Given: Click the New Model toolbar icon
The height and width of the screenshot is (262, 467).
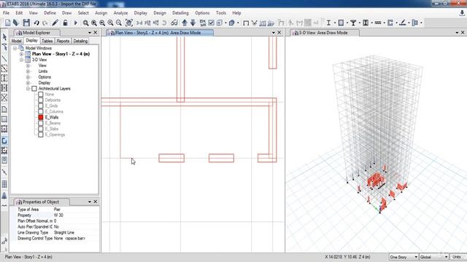Looking at the screenshot, I should click(x=7, y=23).
